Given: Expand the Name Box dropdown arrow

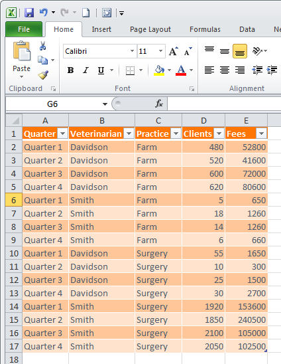Looking at the screenshot, I should point(105,104).
